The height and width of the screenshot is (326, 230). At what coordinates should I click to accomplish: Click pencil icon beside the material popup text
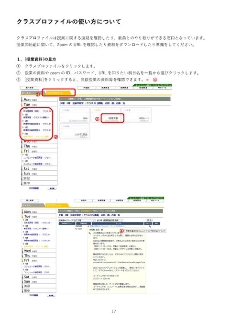90,233
